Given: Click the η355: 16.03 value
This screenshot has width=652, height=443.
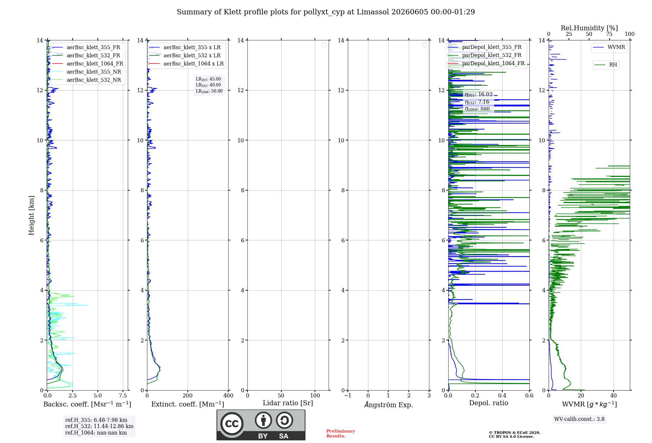Looking at the screenshot, I should pos(479,94).
